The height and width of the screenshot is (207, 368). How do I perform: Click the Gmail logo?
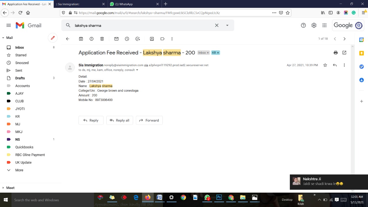28,25
